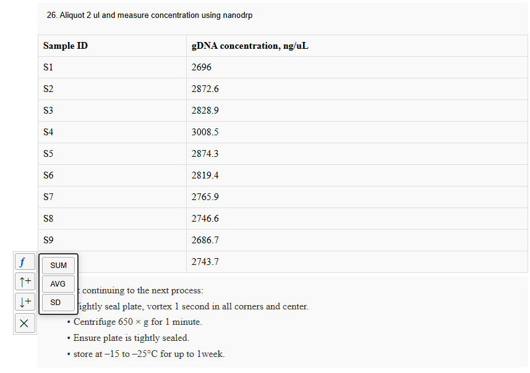Click the 2746.6 value cell
This screenshot has width=530, height=373.
[205, 219]
